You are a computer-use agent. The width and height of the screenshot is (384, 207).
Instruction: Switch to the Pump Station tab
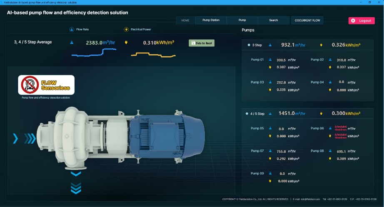(211, 20)
